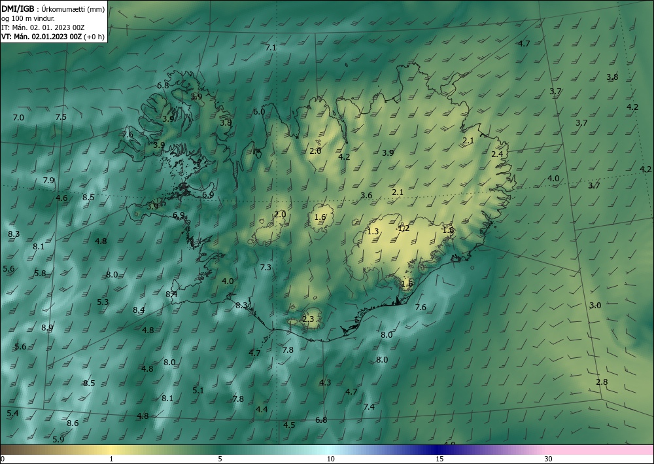Click the 30 label on the color scale
This screenshot has height=464, width=654.
tap(549, 459)
